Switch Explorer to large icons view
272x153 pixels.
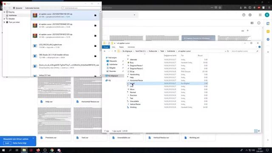tap(259, 131)
